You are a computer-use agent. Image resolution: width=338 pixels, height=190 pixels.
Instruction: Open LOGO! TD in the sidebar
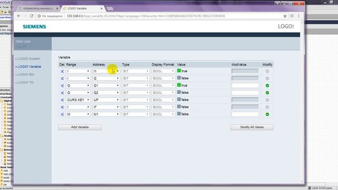coord(25,82)
